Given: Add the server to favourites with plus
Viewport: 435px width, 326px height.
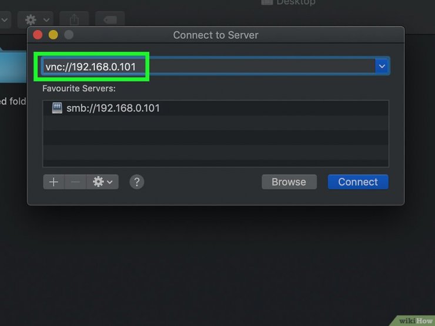Looking at the screenshot, I should pos(53,182).
